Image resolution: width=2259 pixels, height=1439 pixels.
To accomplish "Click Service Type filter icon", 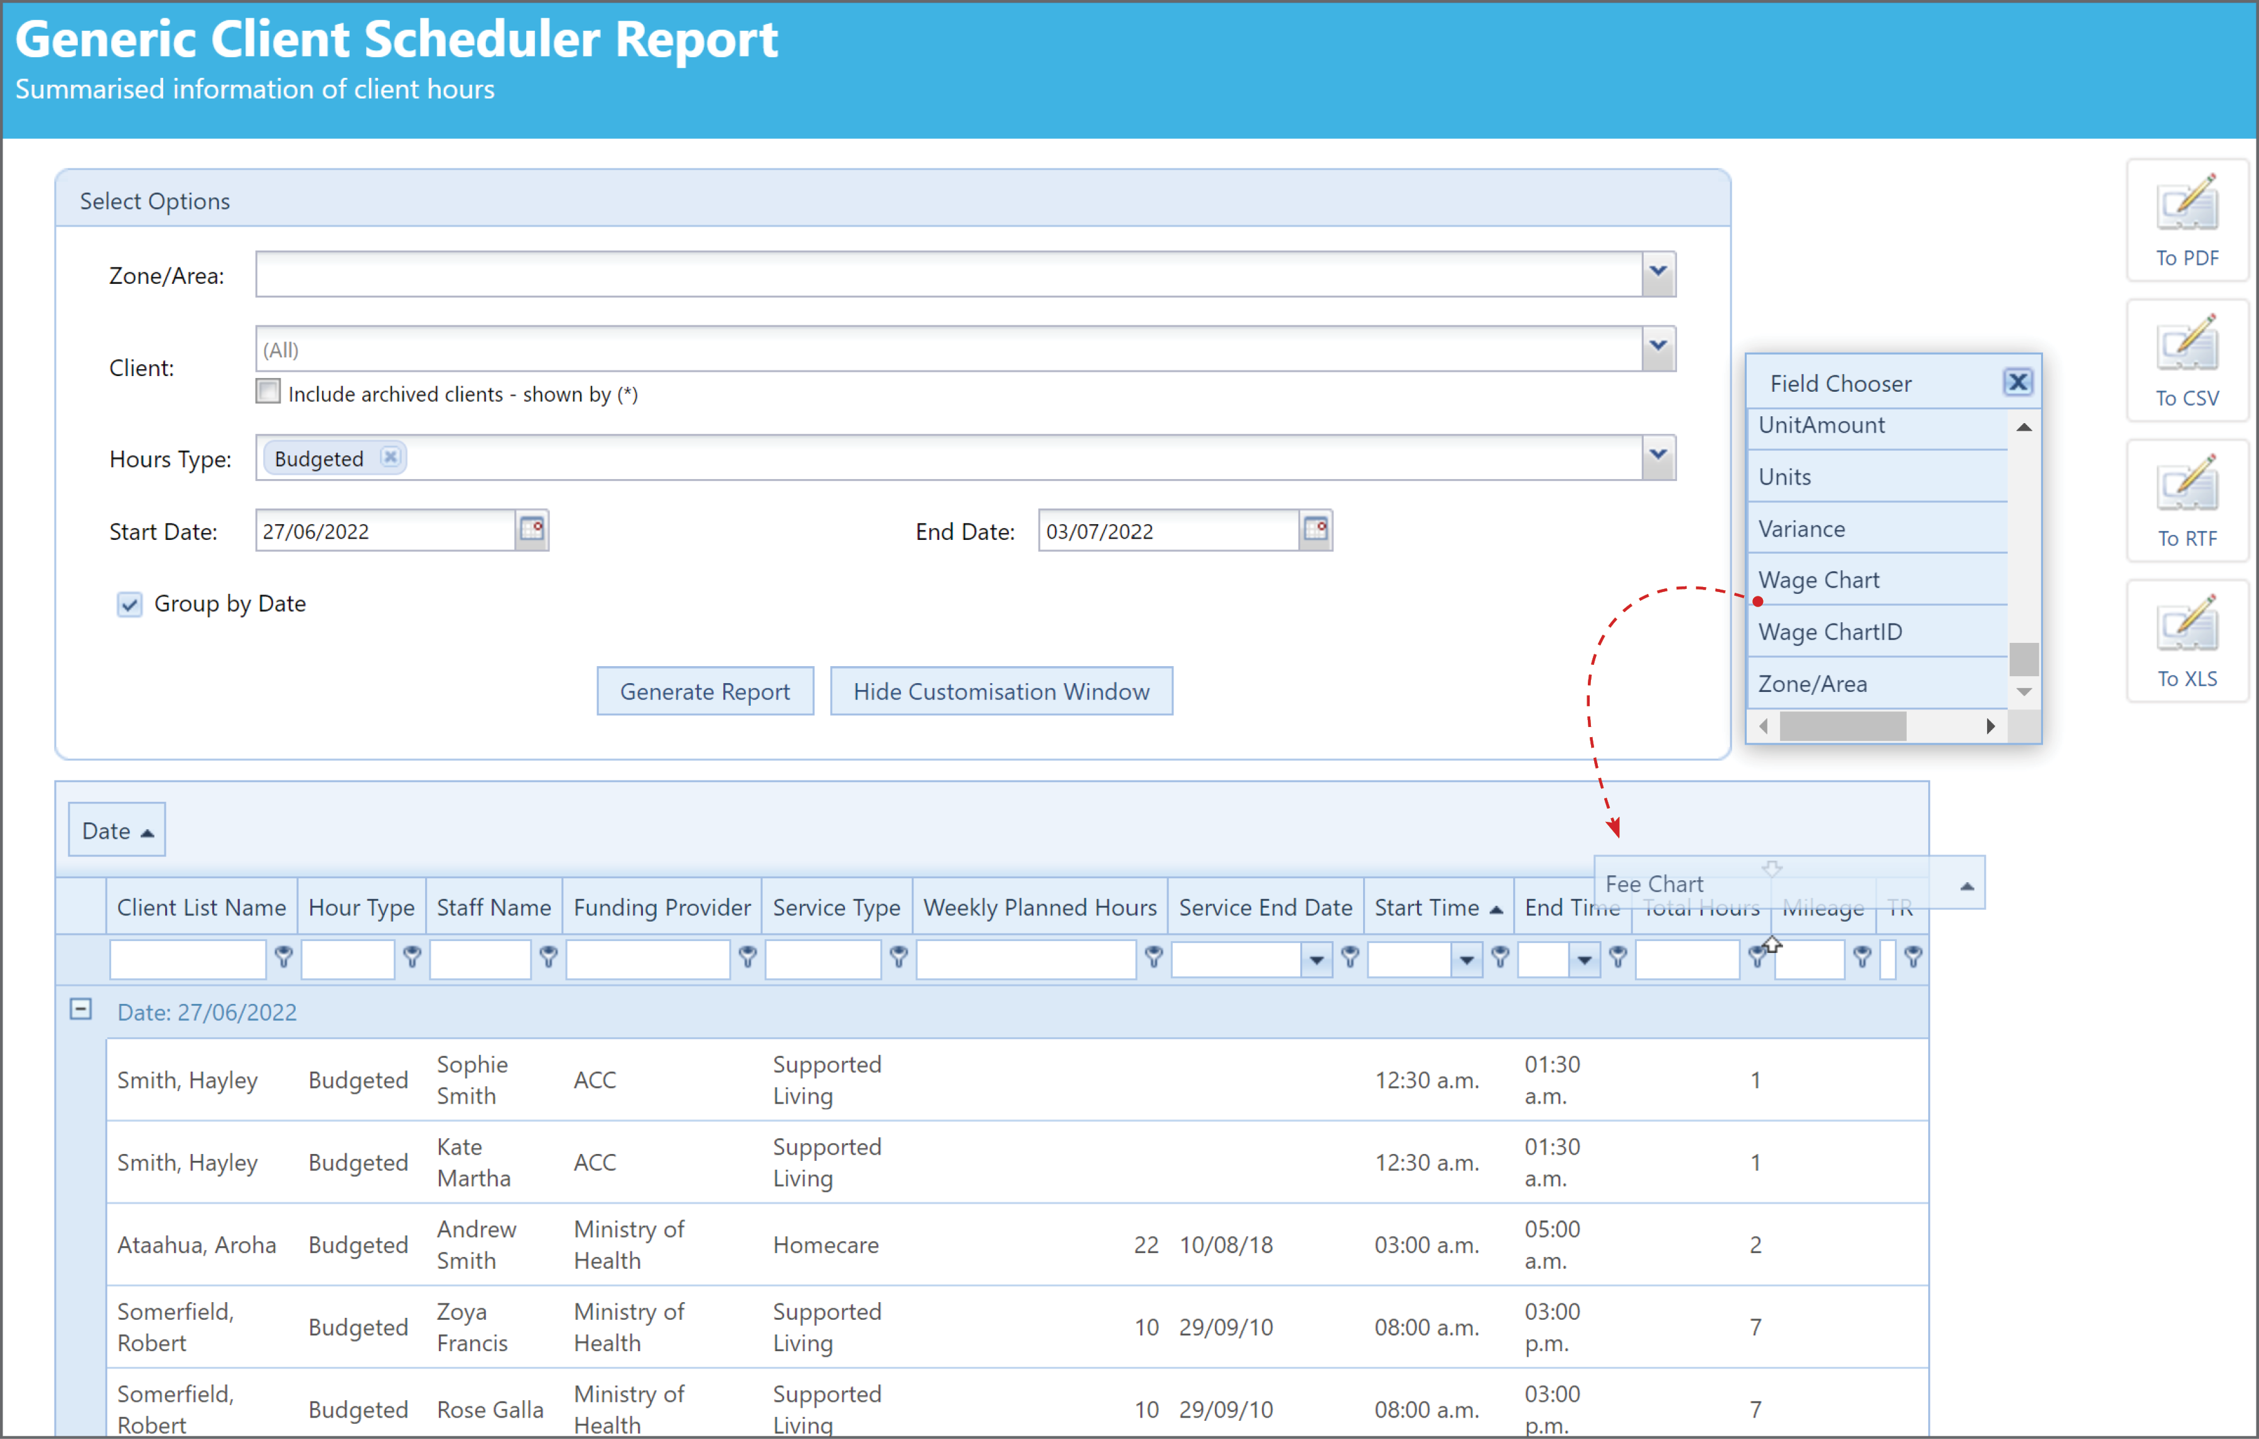I will [898, 956].
